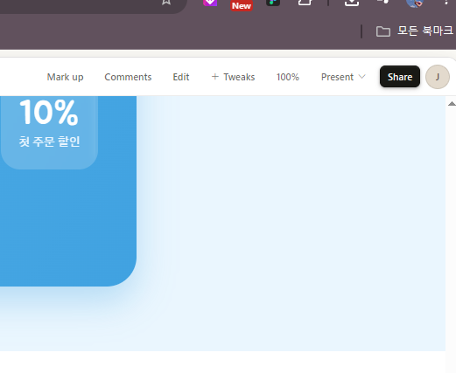Click the 100% zoom level
The image size is (456, 373).
[288, 77]
